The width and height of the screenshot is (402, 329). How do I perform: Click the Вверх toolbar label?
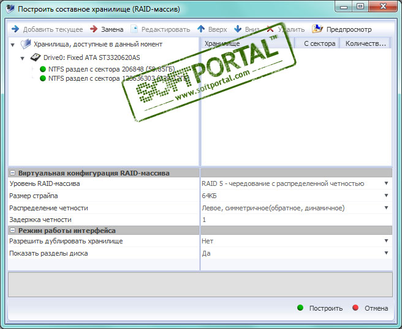218,29
